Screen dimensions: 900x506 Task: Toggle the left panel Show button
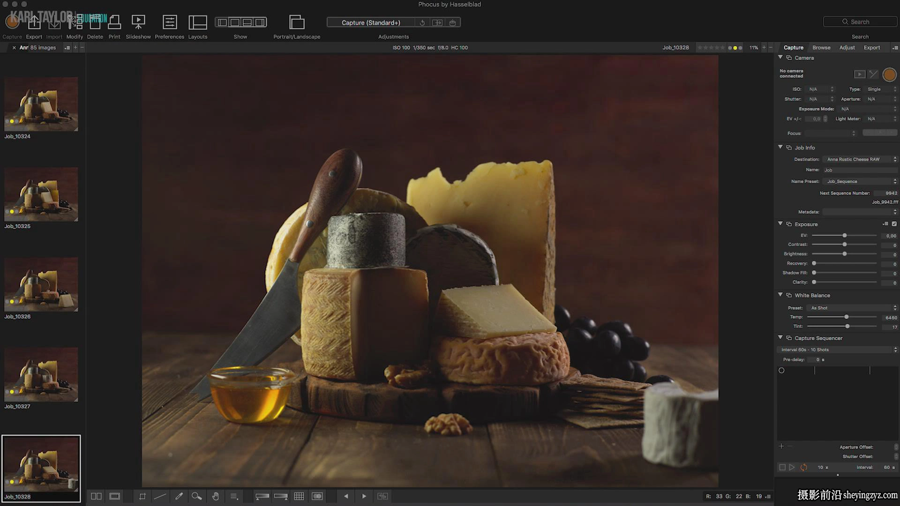click(222, 22)
